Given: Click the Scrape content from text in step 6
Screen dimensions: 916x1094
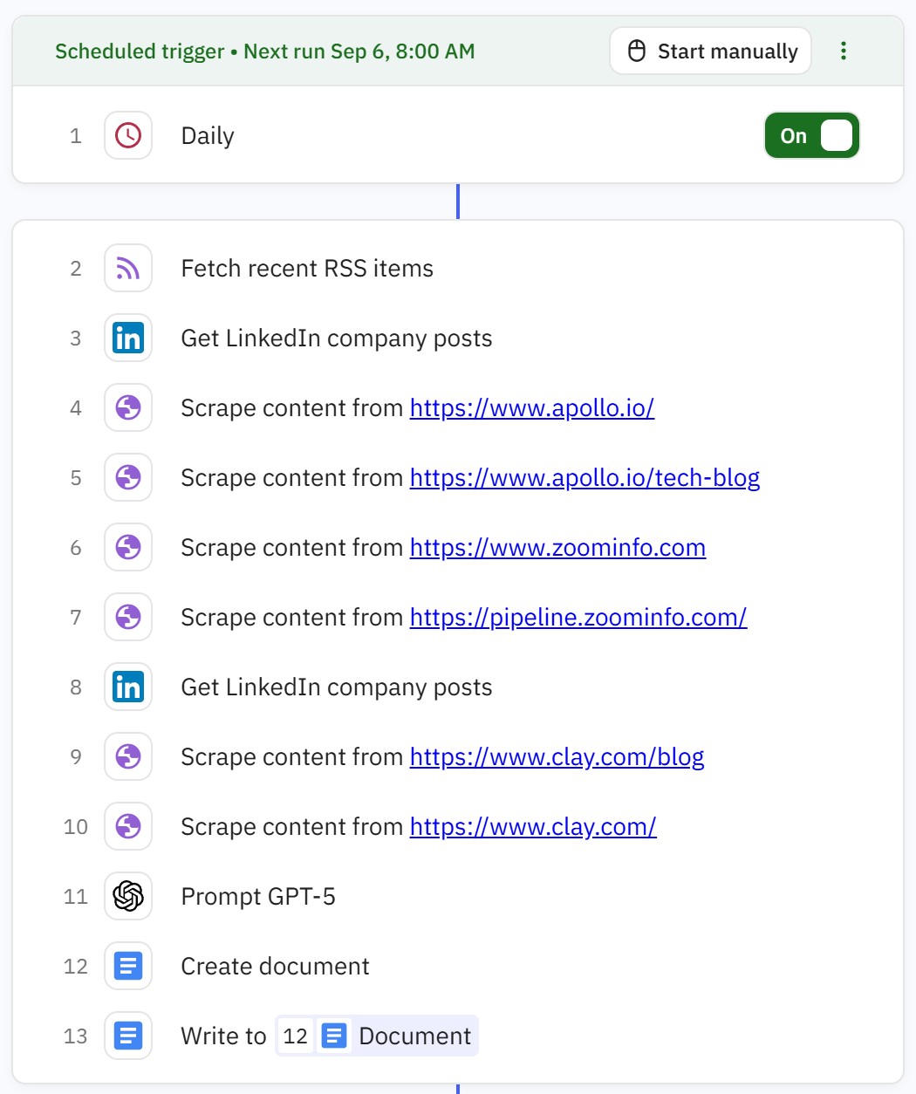Looking at the screenshot, I should pyautogui.click(x=292, y=547).
